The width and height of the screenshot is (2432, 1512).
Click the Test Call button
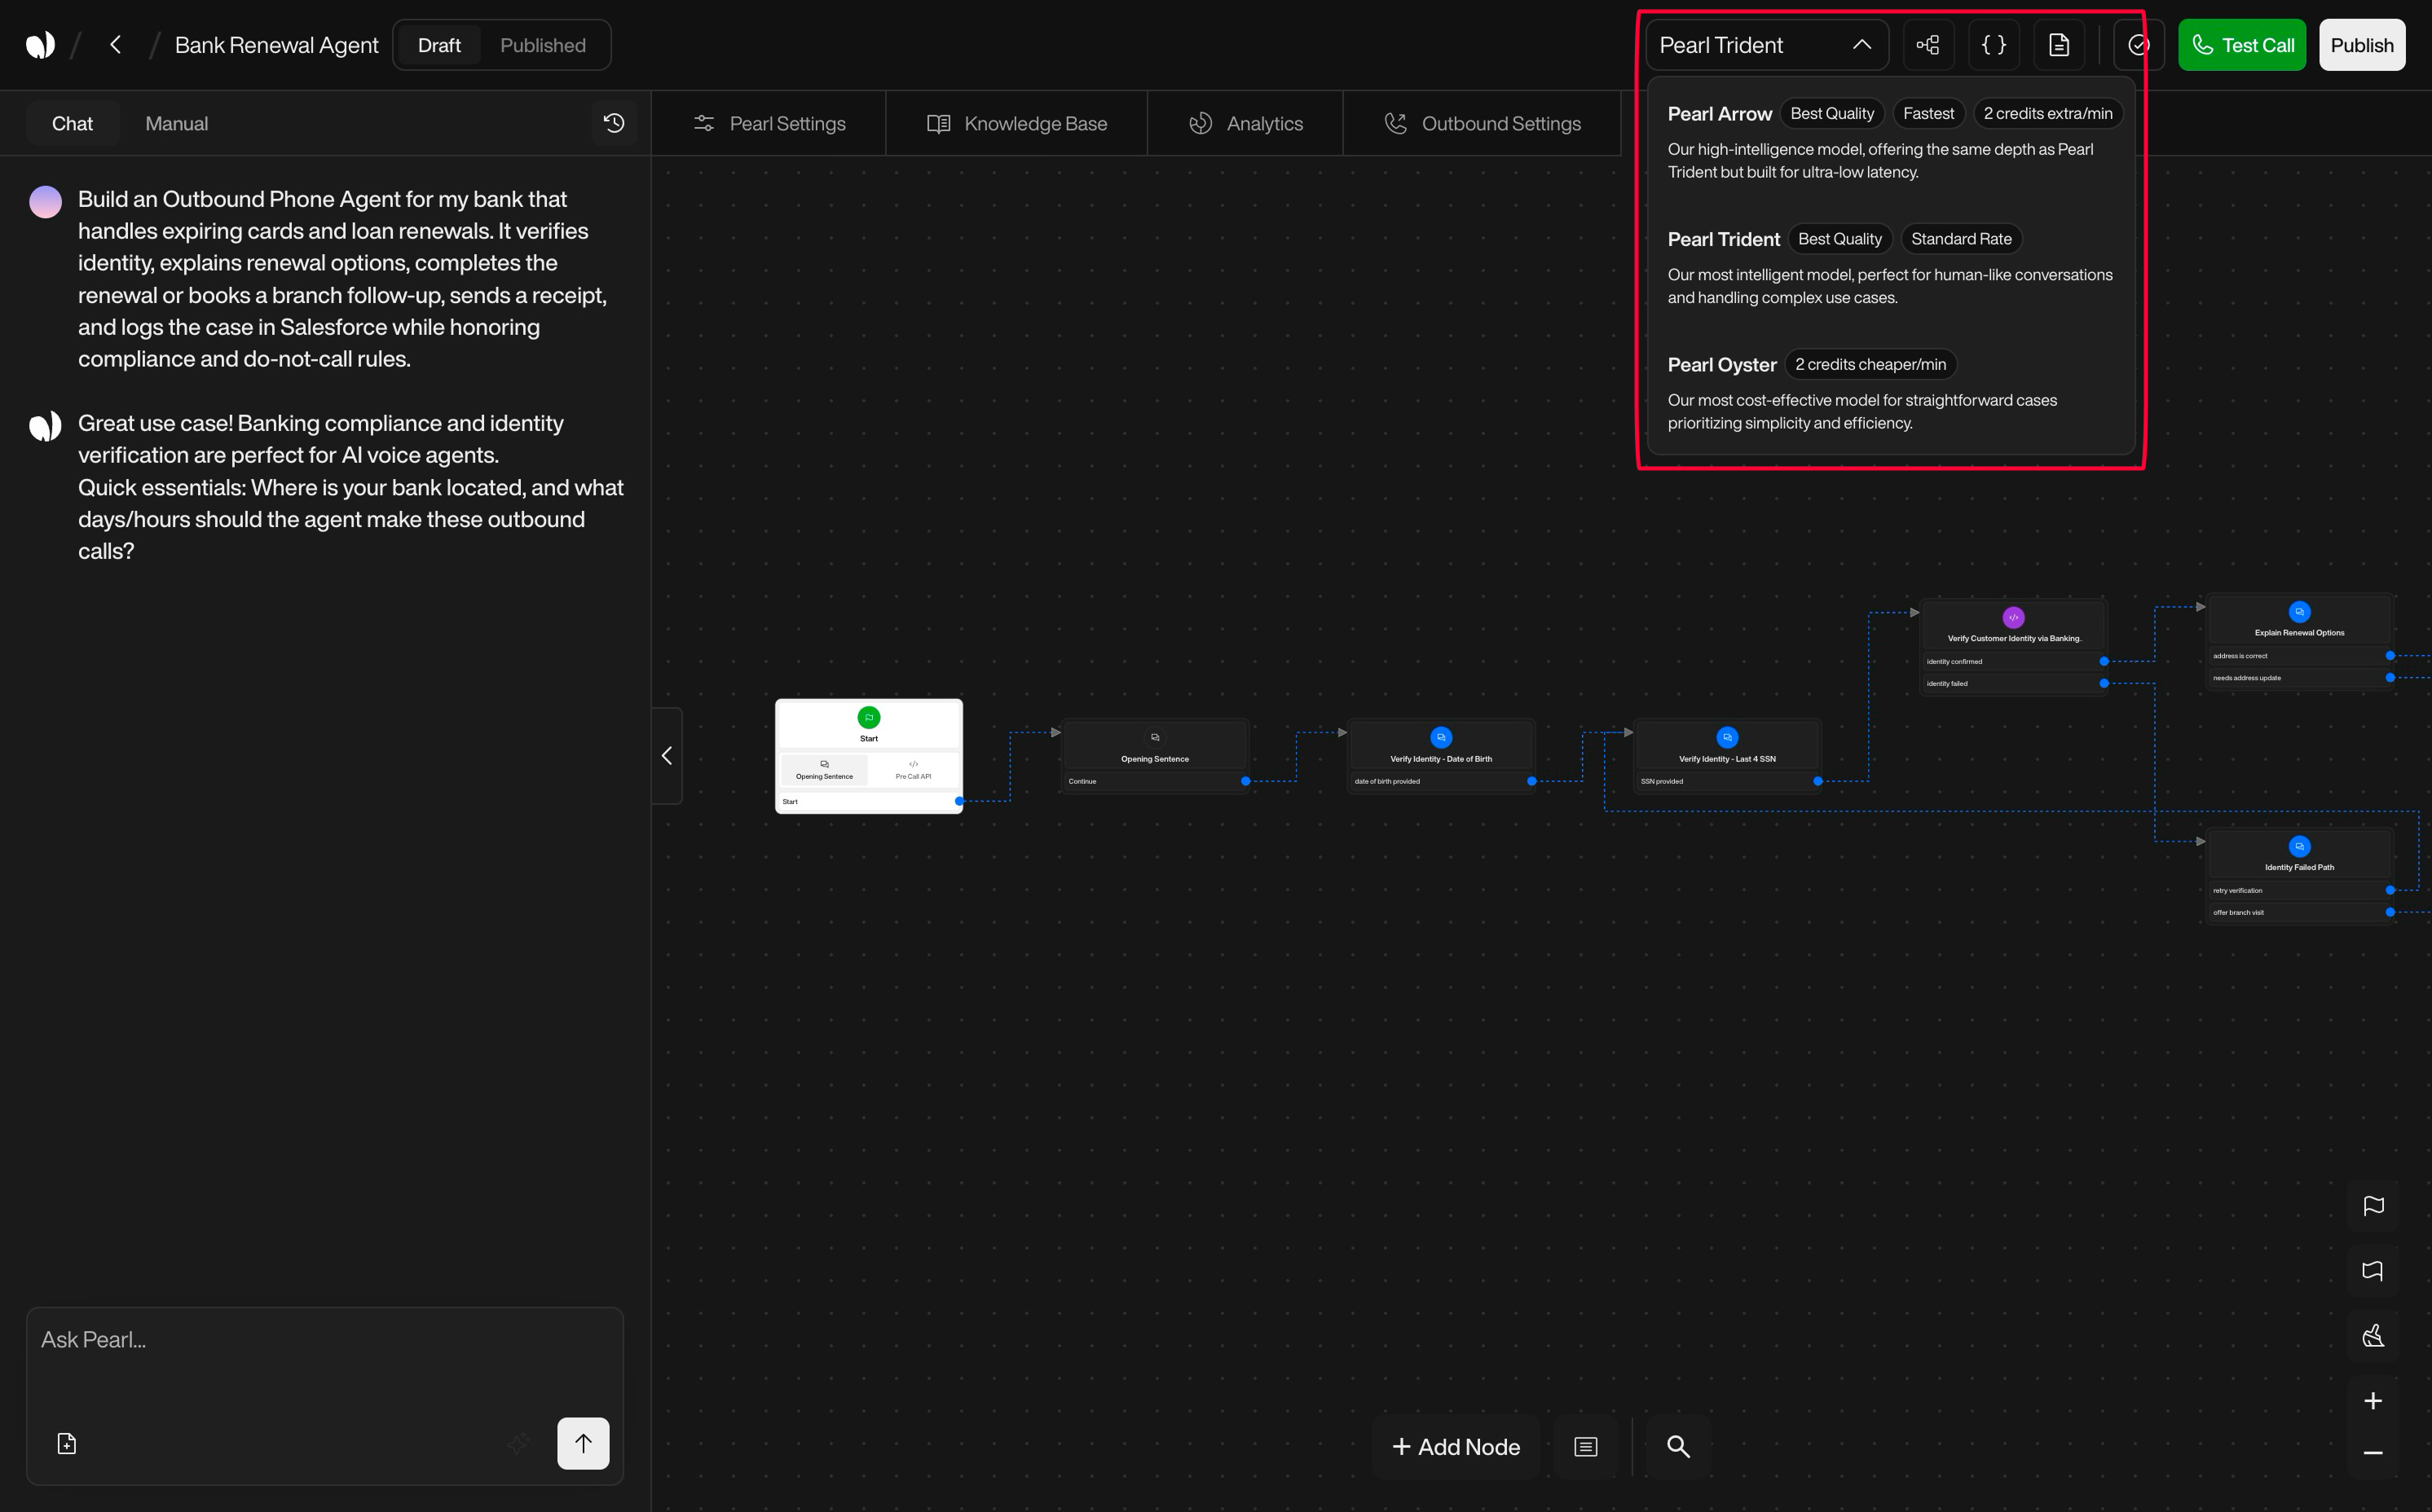click(2242, 44)
